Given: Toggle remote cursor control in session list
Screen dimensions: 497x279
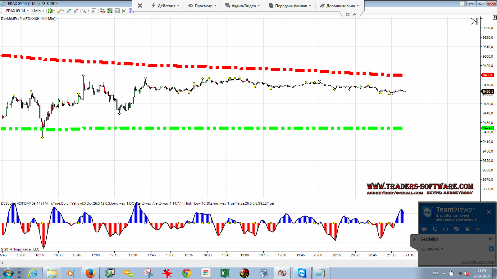Looking at the screenshot, I should pyautogui.click(x=491, y=249).
